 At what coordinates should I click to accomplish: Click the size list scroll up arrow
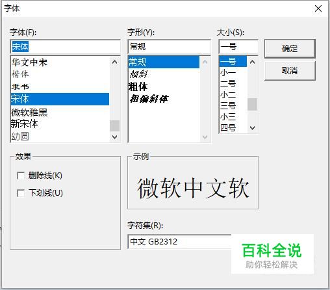click(252, 62)
